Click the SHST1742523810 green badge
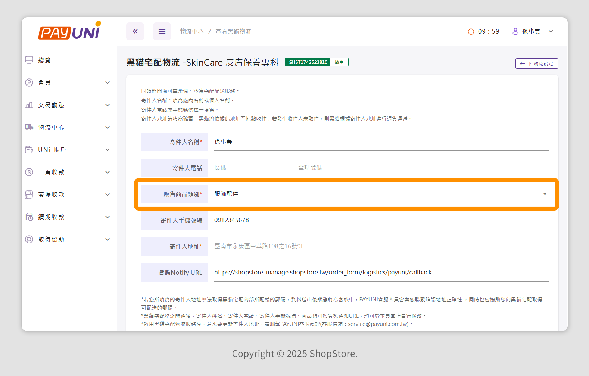Image resolution: width=589 pixels, height=376 pixels. (308, 62)
